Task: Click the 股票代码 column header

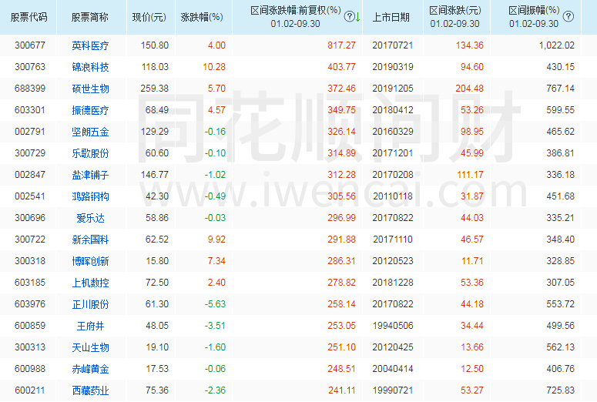Action: 31,16
